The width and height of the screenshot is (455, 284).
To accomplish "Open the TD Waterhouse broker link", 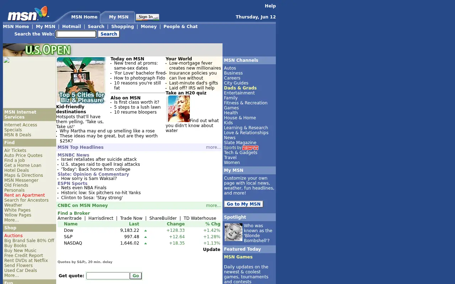I will pyautogui.click(x=200, y=218).
